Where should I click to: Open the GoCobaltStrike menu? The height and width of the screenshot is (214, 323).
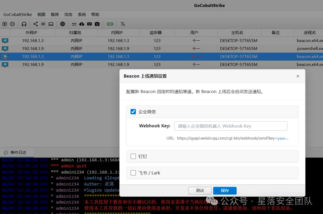click(x=18, y=14)
